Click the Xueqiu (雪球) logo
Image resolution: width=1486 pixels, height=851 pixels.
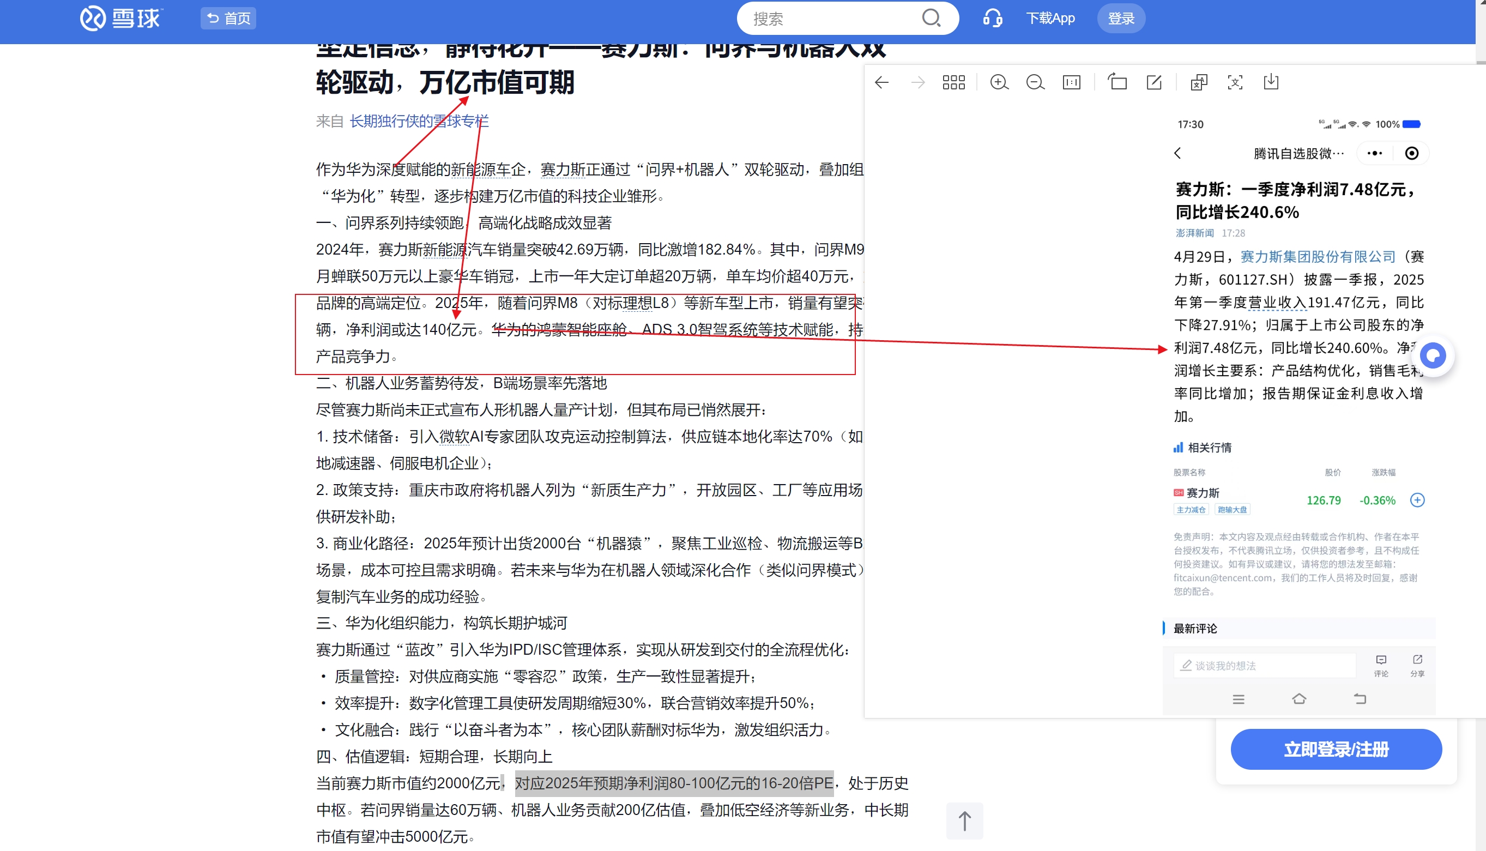click(x=121, y=18)
